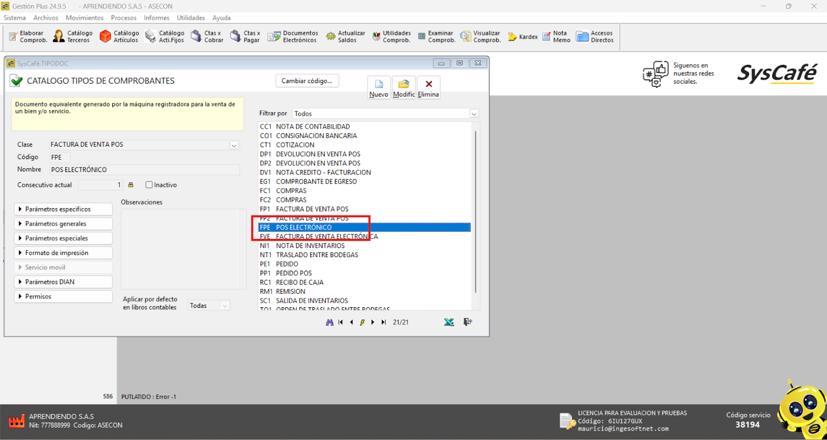The image size is (827, 440).
Task: Open the Clase dropdown
Action: (234, 145)
